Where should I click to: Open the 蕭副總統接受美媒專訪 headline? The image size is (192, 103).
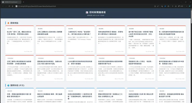tap(50, 63)
